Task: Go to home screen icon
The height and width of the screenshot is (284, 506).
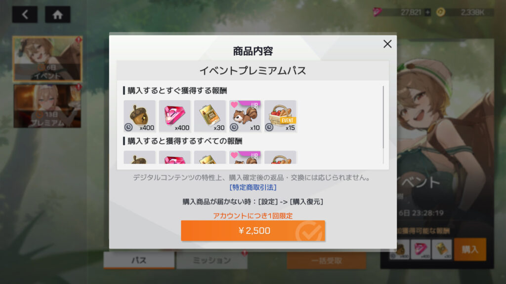Action: coord(57,14)
